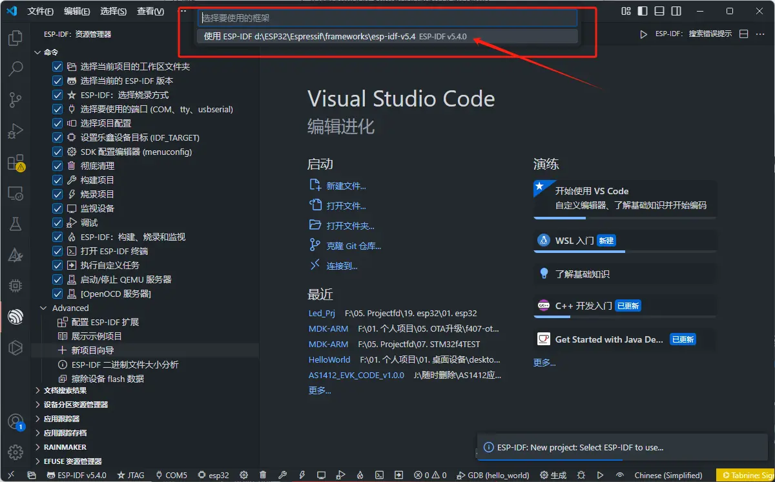
Task: Open the Extensions view with warning badge
Action: [15, 163]
